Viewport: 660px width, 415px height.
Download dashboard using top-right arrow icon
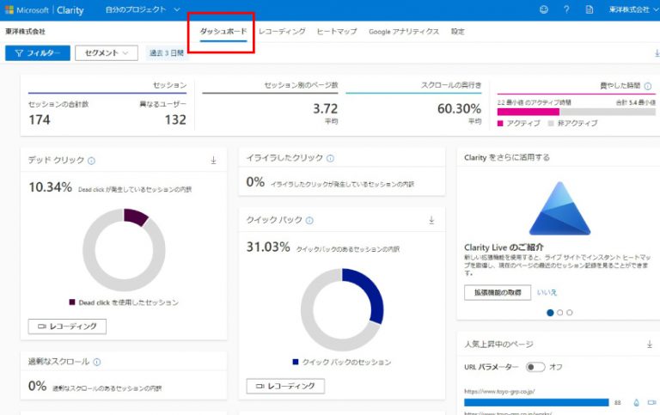tap(657, 53)
